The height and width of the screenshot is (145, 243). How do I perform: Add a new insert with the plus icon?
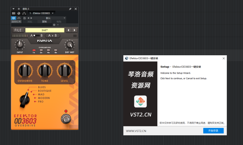(19, 9)
